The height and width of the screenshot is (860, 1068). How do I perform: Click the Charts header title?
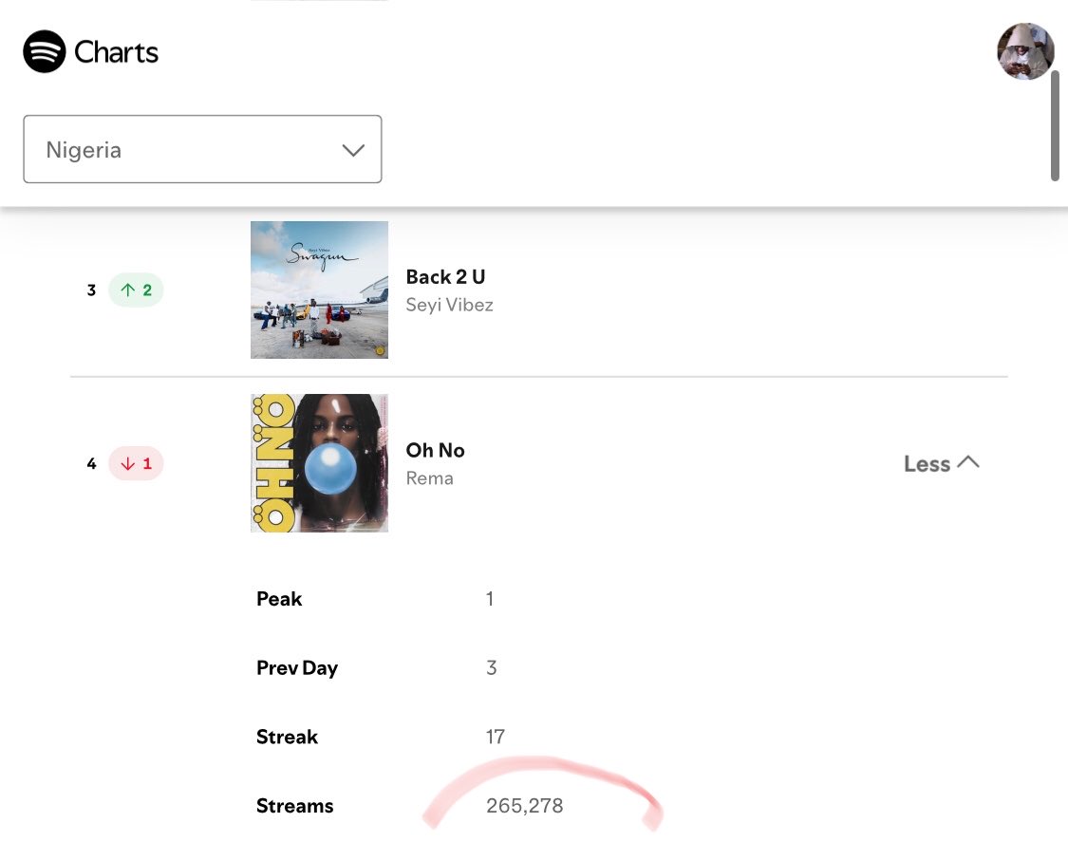click(116, 52)
